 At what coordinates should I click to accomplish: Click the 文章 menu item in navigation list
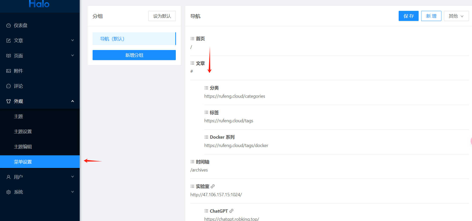[200, 63]
